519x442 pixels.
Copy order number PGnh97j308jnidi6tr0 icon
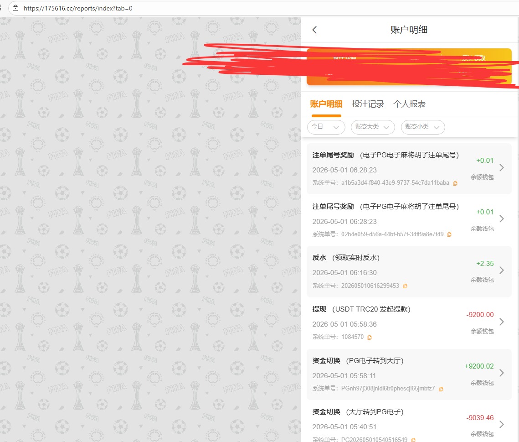[x=441, y=389]
